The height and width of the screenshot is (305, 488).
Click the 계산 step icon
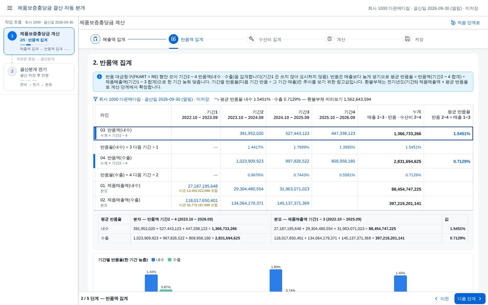329,39
